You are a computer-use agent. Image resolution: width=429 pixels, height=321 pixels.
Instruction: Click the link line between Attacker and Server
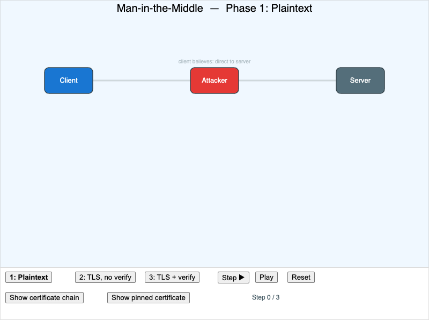[x=287, y=81]
